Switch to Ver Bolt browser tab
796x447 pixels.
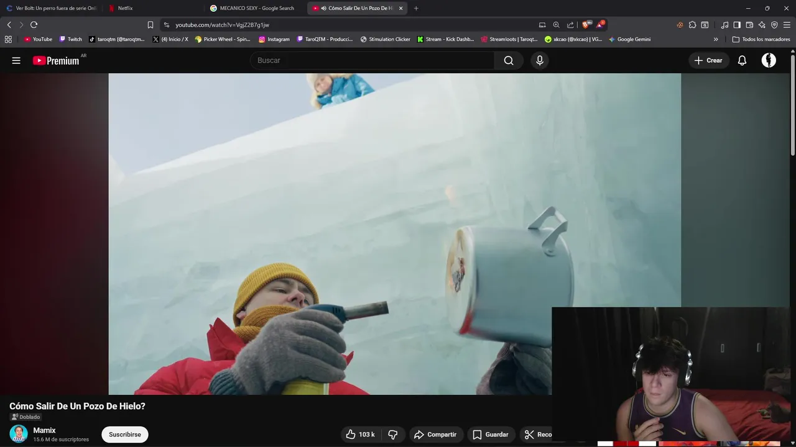[x=51, y=8]
